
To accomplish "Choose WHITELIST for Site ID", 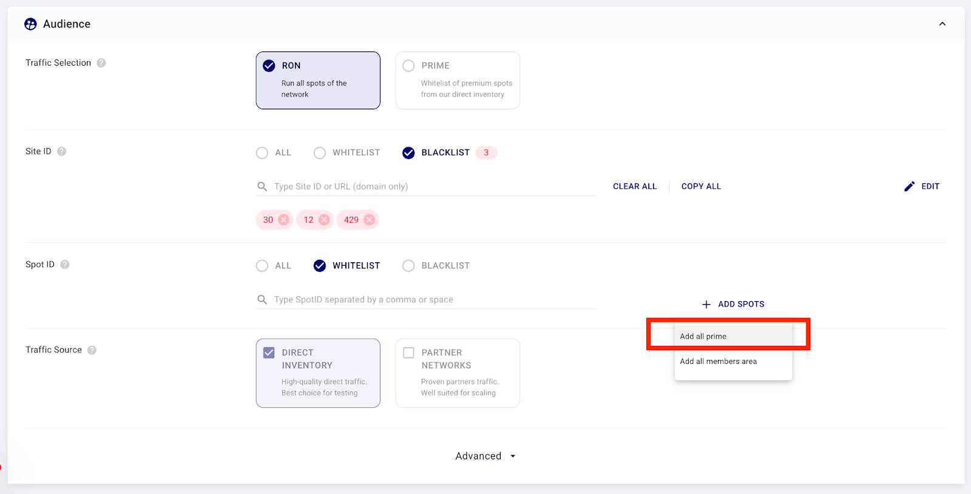I will point(320,153).
